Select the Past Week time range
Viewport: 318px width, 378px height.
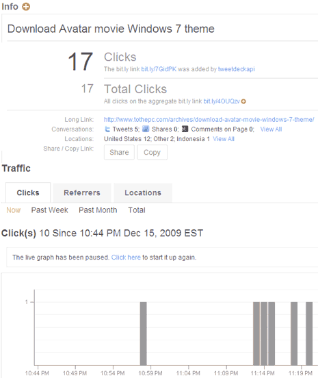point(50,210)
